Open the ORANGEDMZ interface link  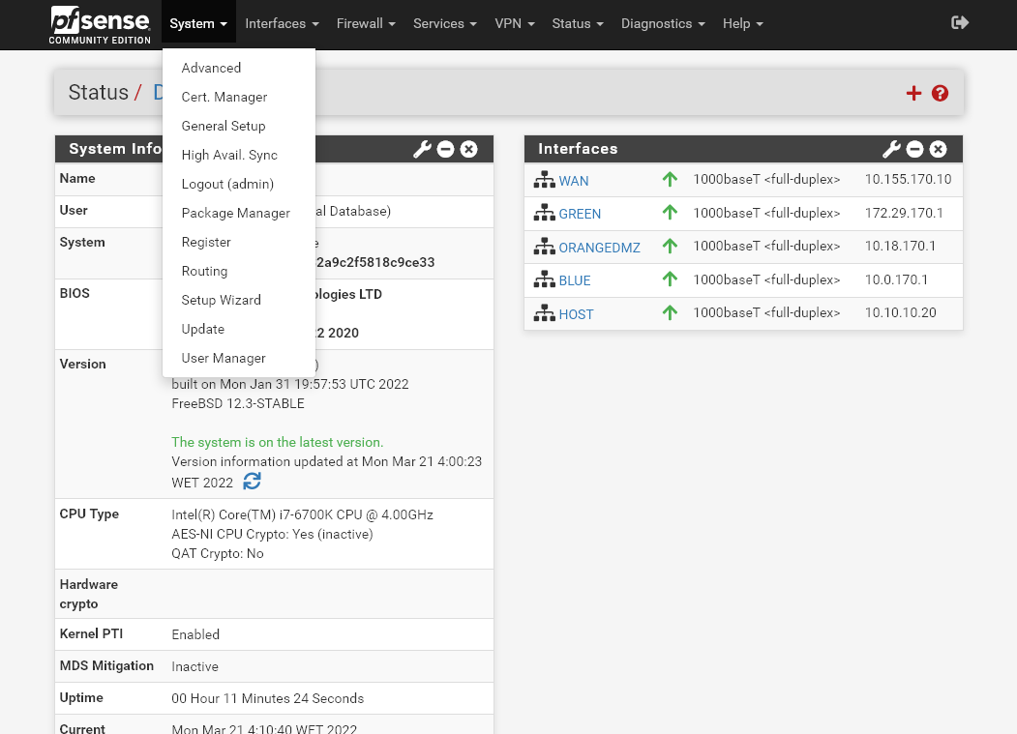tap(600, 247)
